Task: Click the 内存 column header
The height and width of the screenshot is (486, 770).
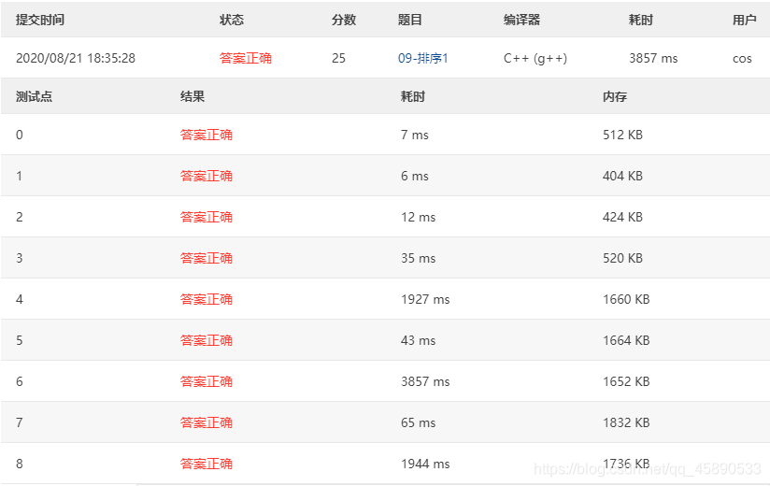Action: (x=615, y=96)
